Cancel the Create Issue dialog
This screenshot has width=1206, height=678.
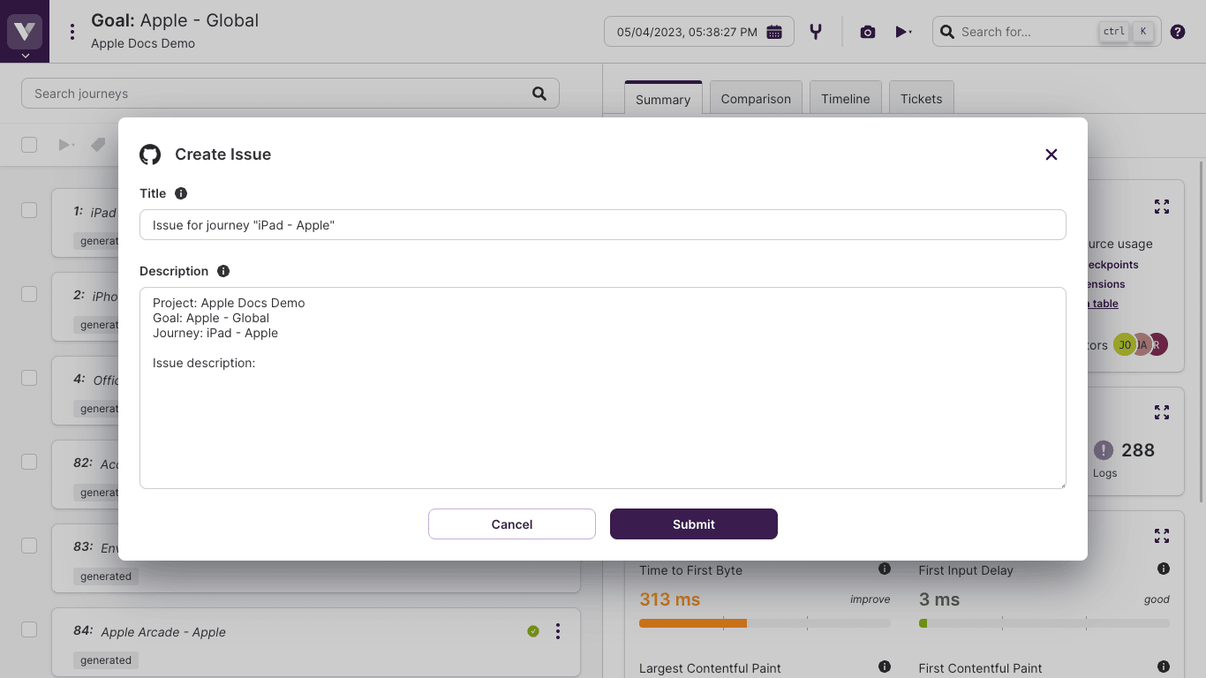click(512, 524)
